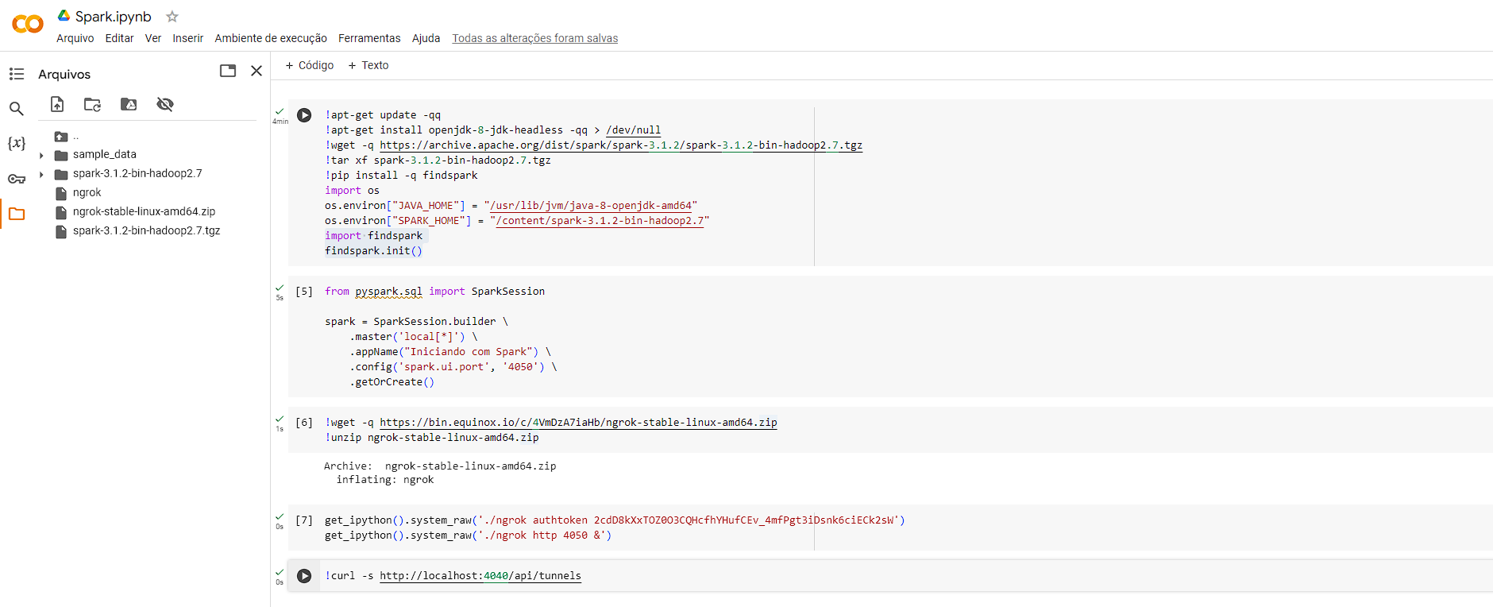Select the spark-3.1.2-bin-hadoop2.7 folder row
The width and height of the screenshot is (1493, 607).
click(137, 173)
